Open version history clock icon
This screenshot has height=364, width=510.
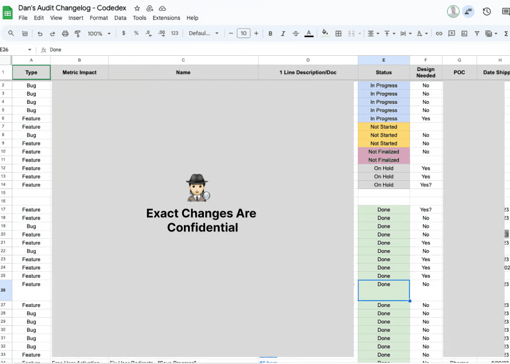pyautogui.click(x=486, y=11)
